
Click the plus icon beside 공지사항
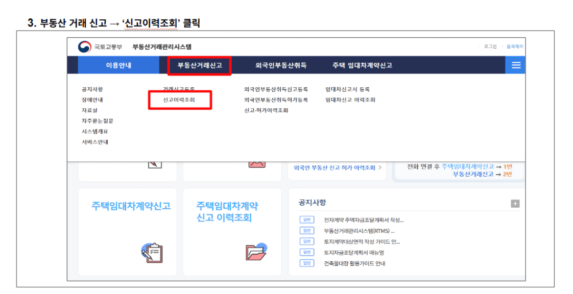click(x=515, y=204)
